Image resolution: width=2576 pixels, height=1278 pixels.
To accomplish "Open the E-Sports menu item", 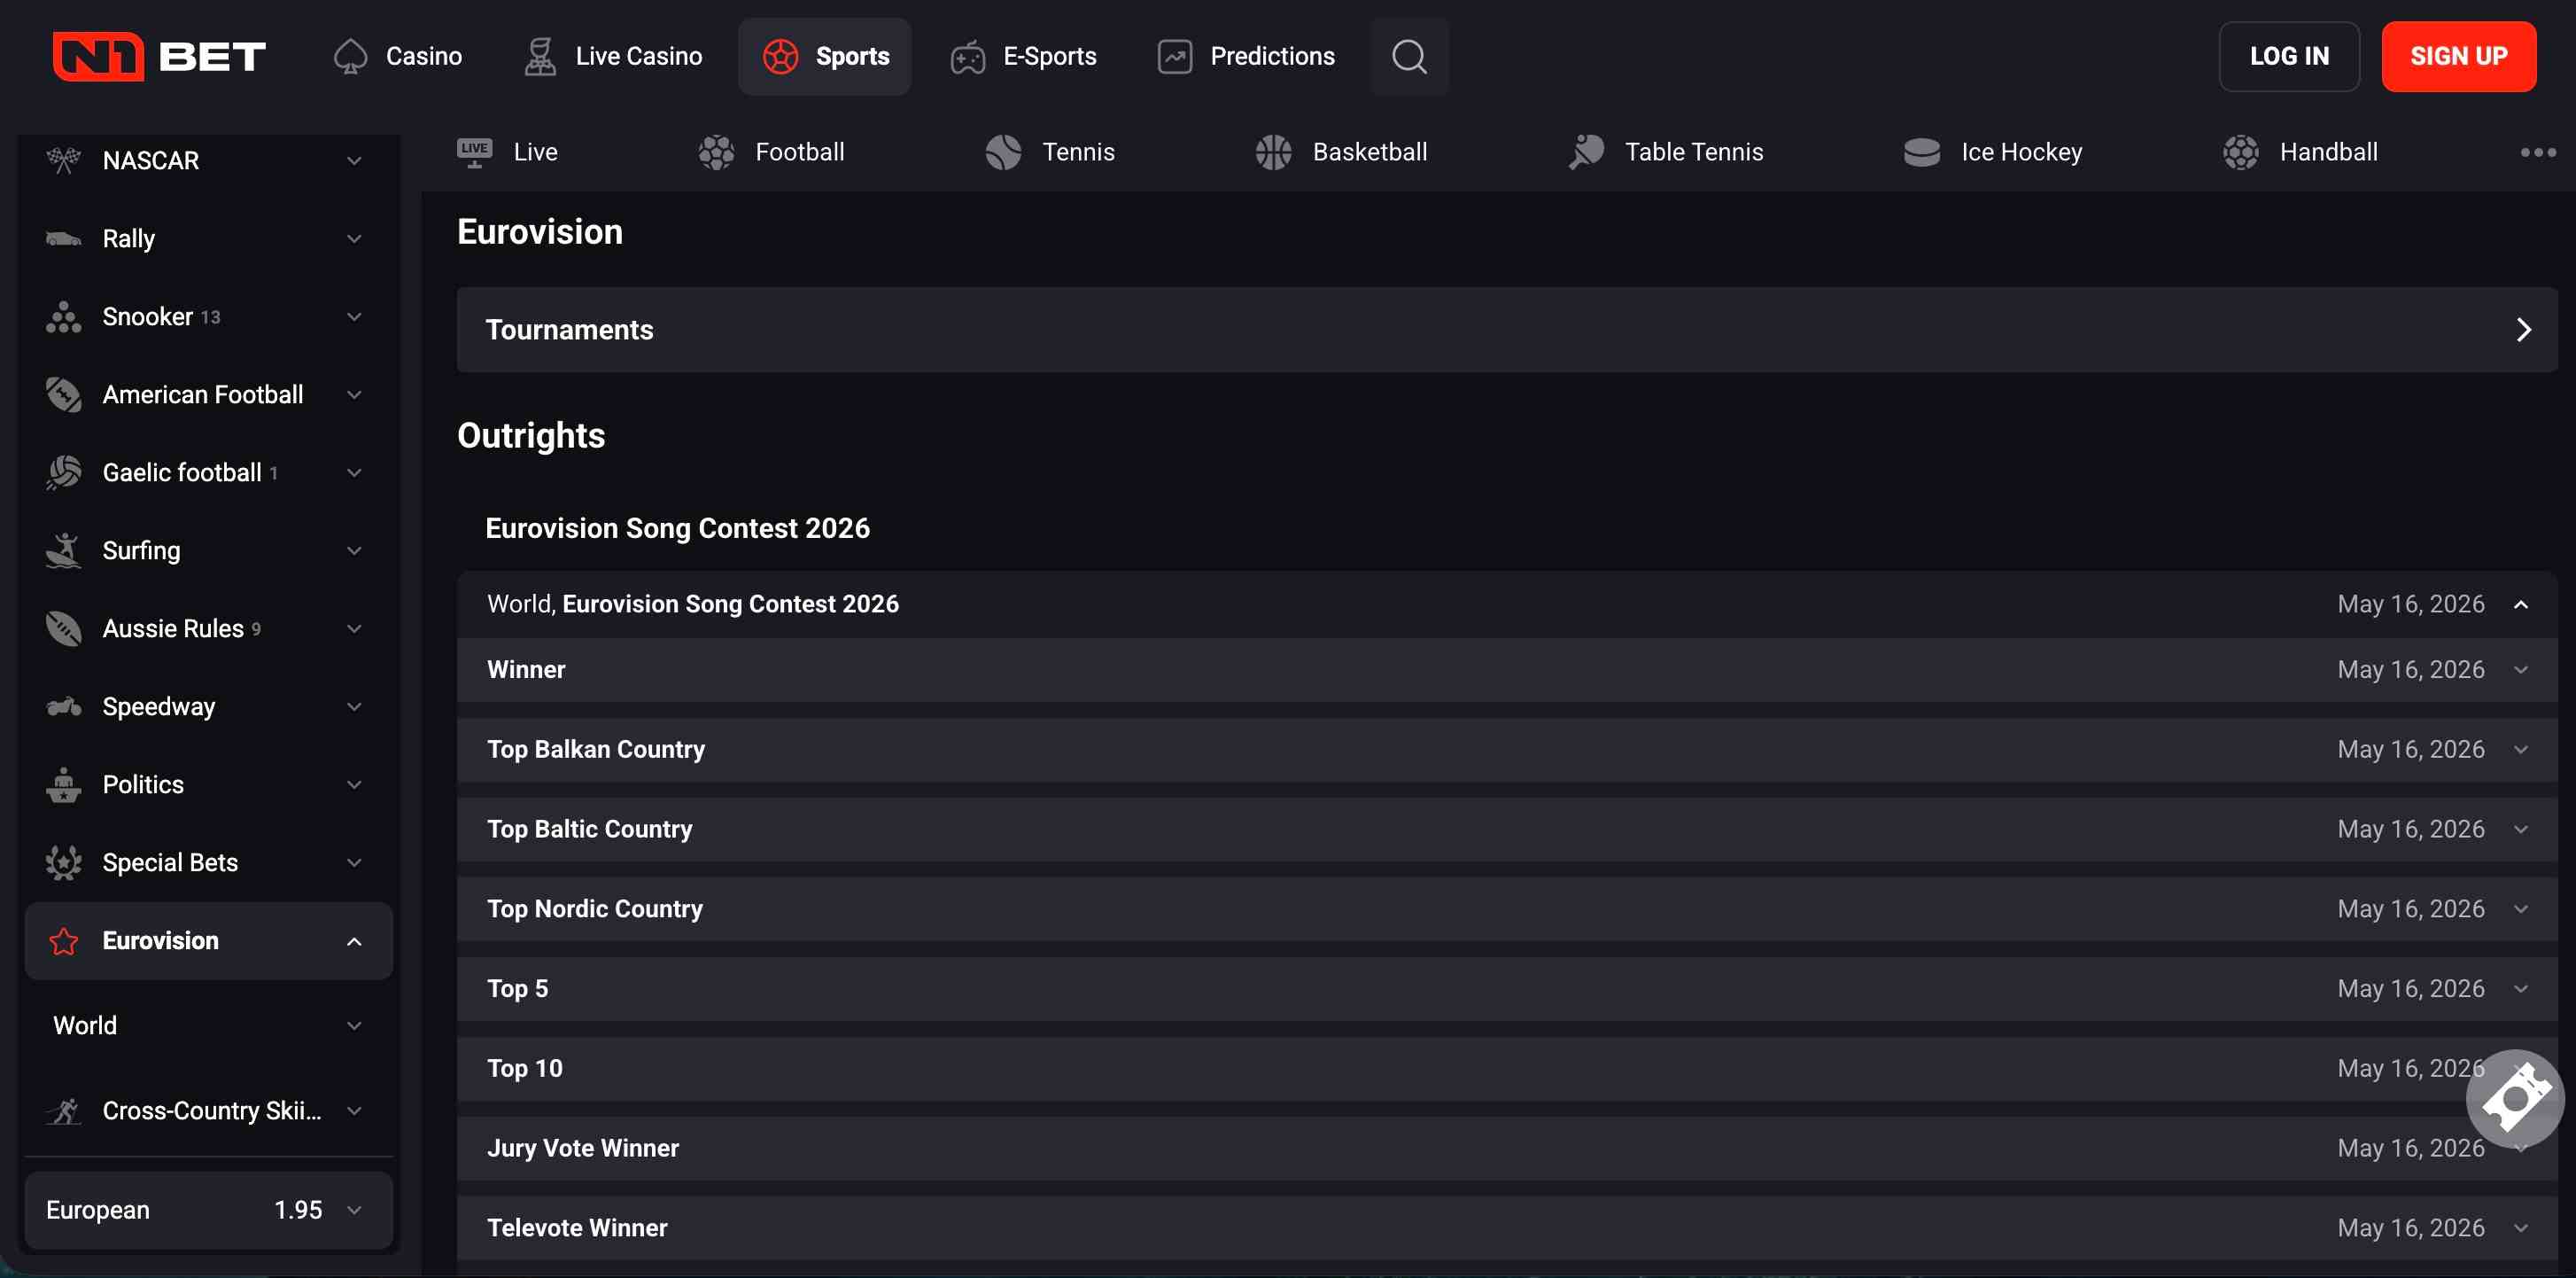I will click(1023, 56).
